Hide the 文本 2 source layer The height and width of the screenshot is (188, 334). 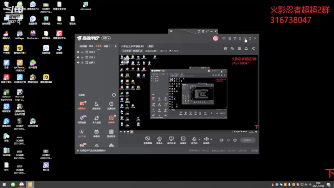[78, 52]
